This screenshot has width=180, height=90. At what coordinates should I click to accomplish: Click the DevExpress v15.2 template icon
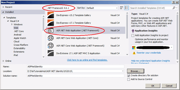pos(51,15)
